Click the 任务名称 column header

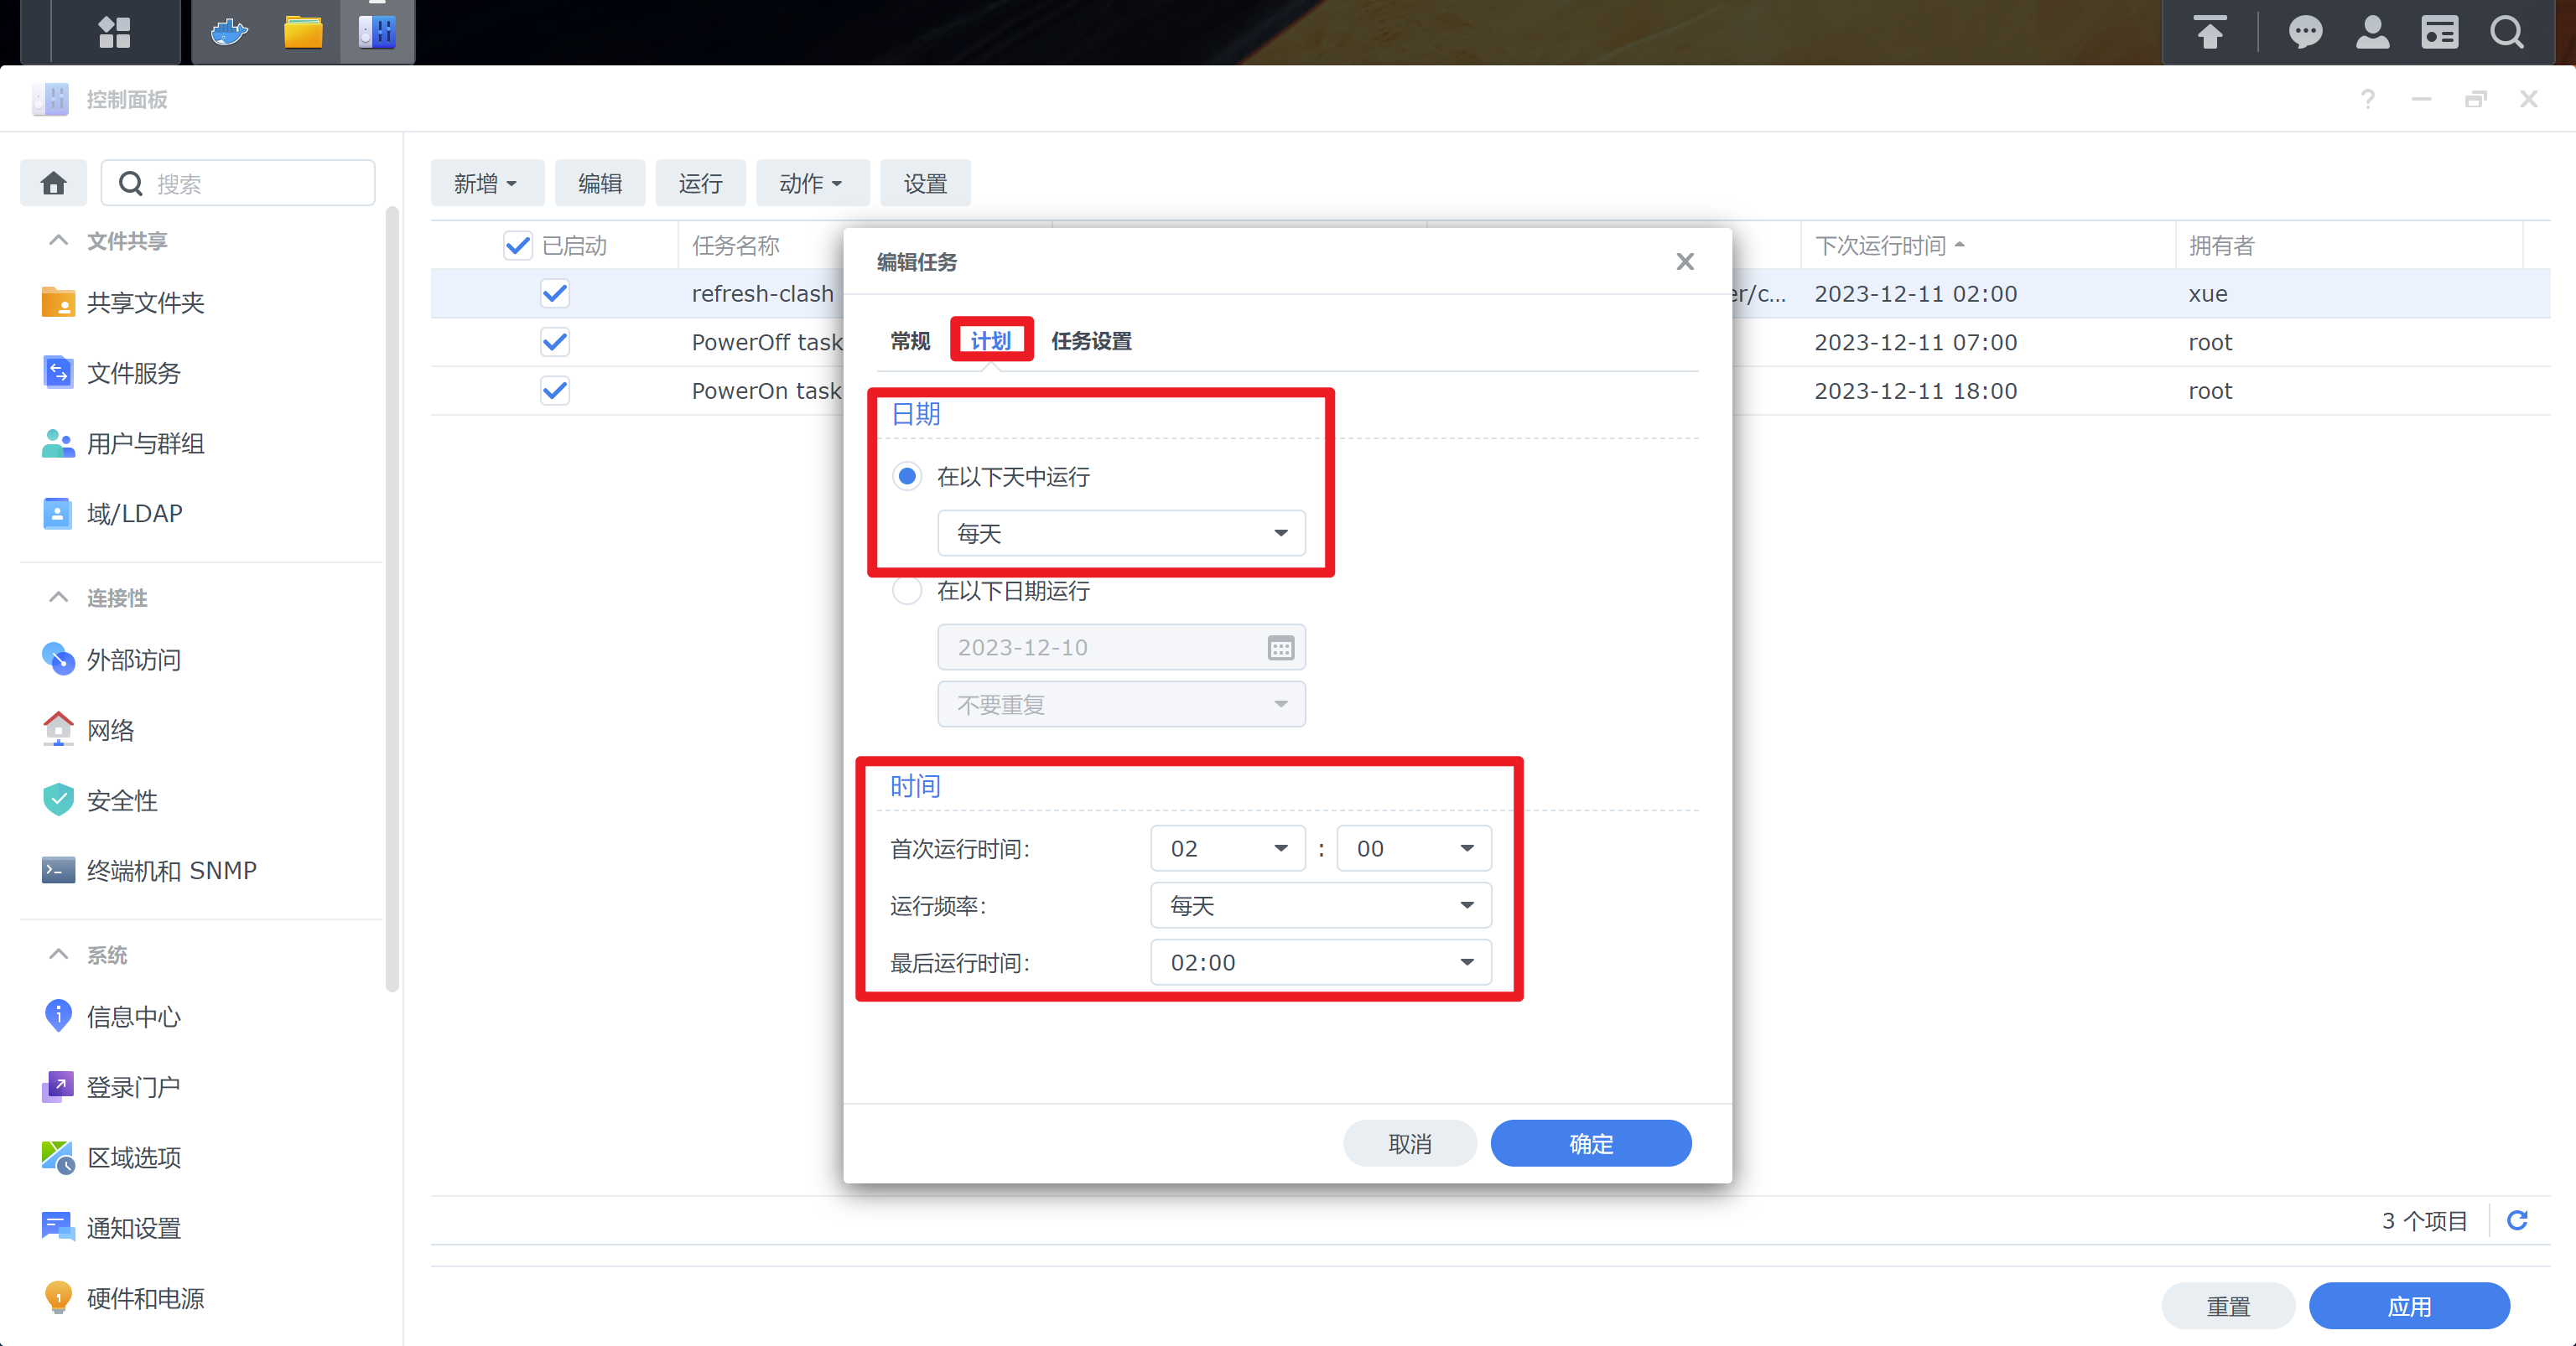pyautogui.click(x=735, y=245)
